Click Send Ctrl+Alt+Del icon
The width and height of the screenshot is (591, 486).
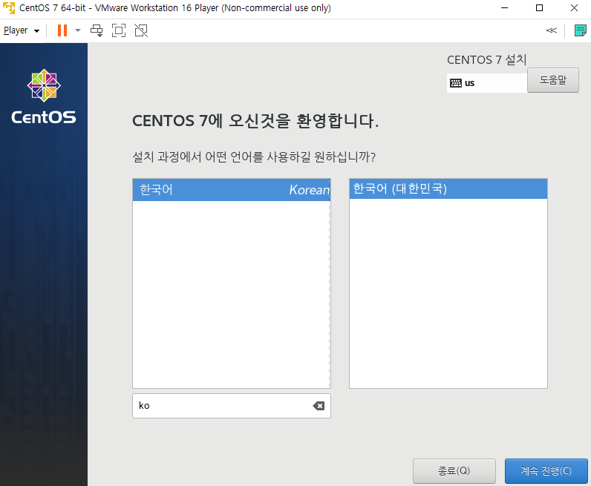tap(97, 30)
